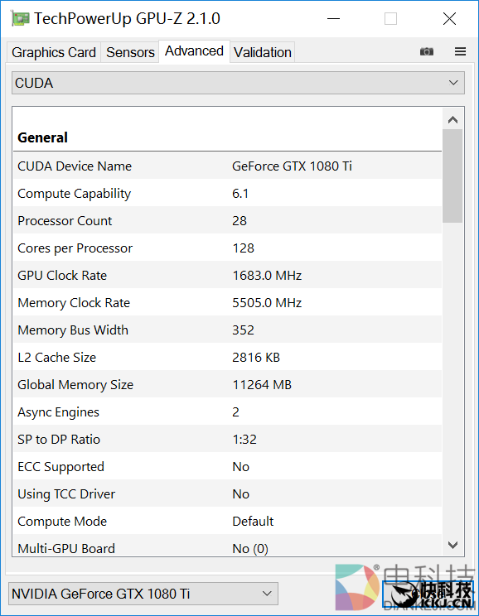479x616 pixels.
Task: Switch to the Sensors tab
Action: pyautogui.click(x=130, y=52)
